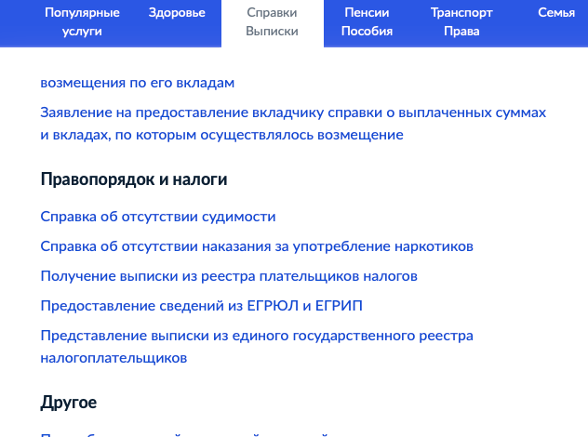Select 'Предоставление сведений из ЕГРЮЛ и ЕГРИП'
Image resolution: width=588 pixels, height=437 pixels.
coord(202,306)
